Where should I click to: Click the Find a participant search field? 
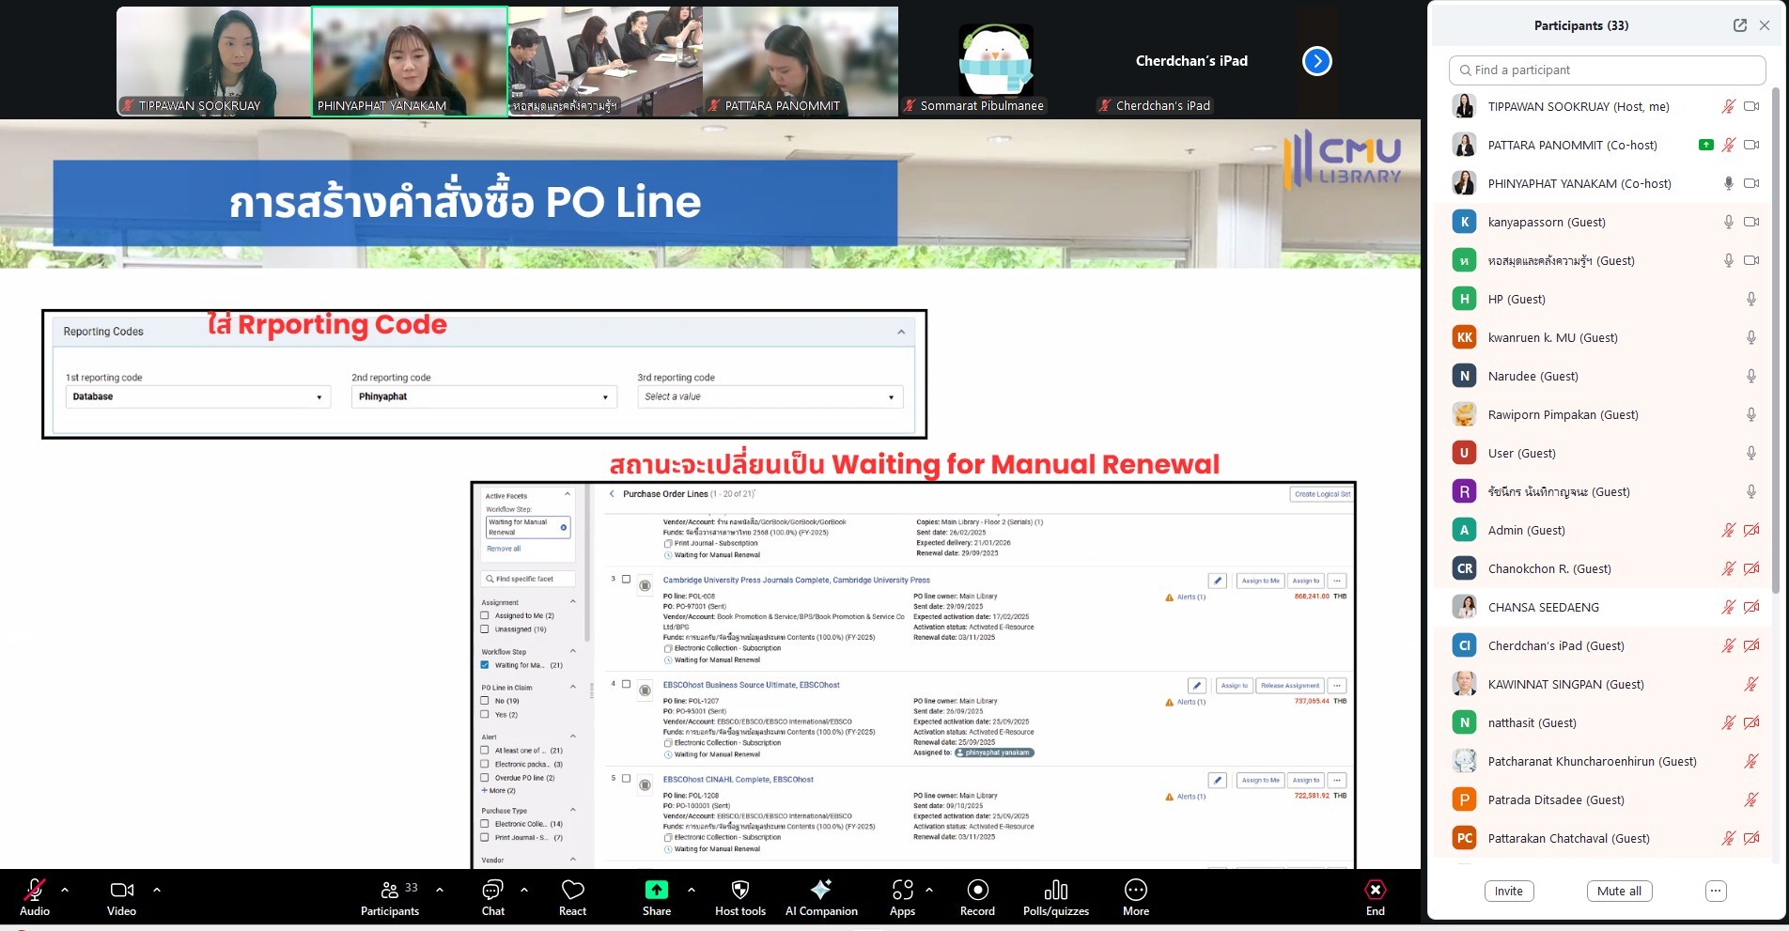coord(1607,70)
